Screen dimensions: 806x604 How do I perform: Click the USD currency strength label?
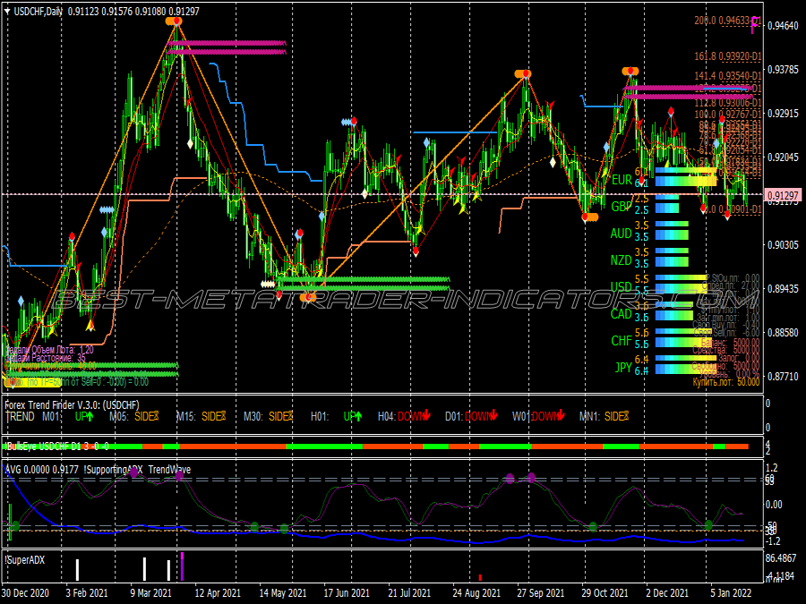pyautogui.click(x=621, y=286)
